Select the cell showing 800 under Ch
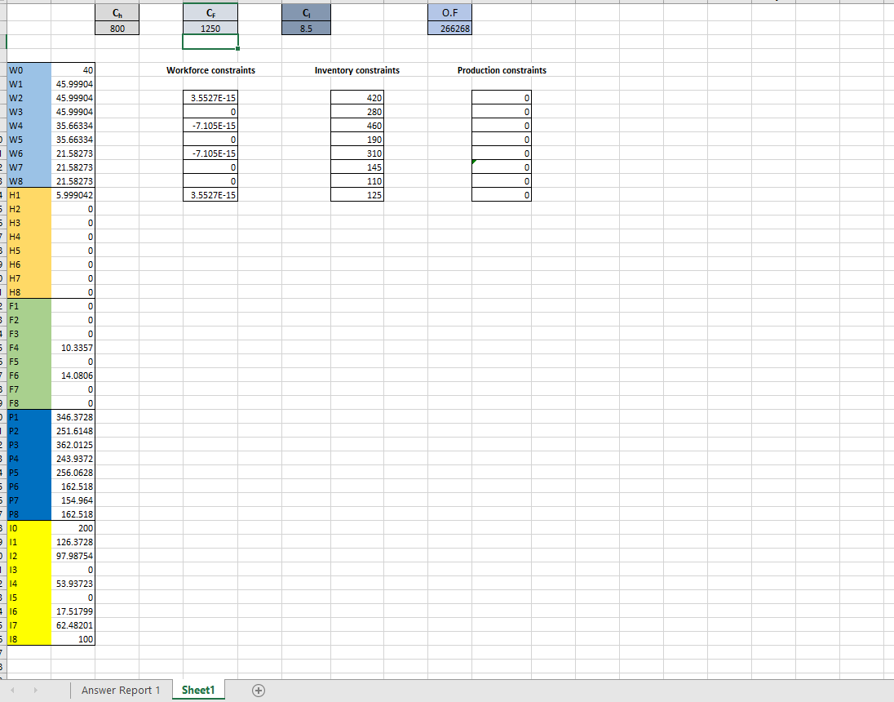The width and height of the screenshot is (894, 702). [117, 28]
